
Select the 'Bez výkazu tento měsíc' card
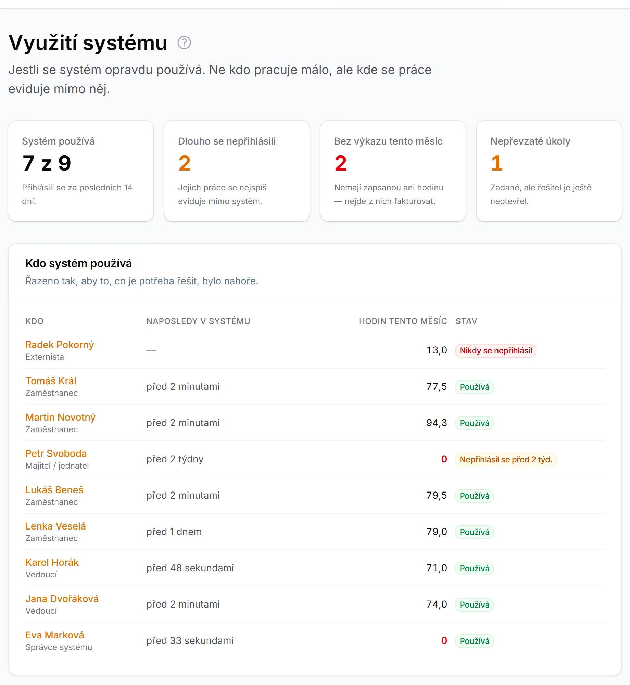pyautogui.click(x=393, y=171)
